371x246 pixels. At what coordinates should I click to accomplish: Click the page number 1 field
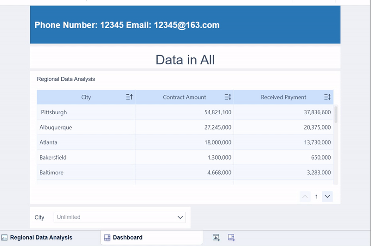pyautogui.click(x=316, y=197)
